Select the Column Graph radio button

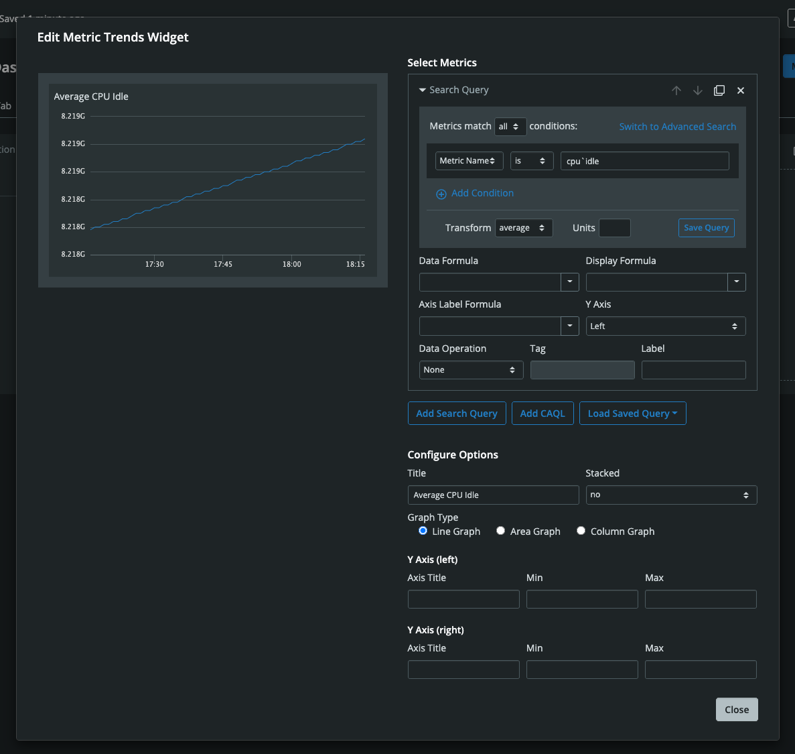pos(581,530)
